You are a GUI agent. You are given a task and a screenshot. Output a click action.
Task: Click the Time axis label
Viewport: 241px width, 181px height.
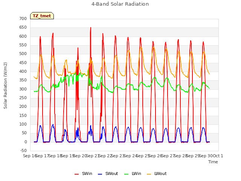tap(213, 162)
